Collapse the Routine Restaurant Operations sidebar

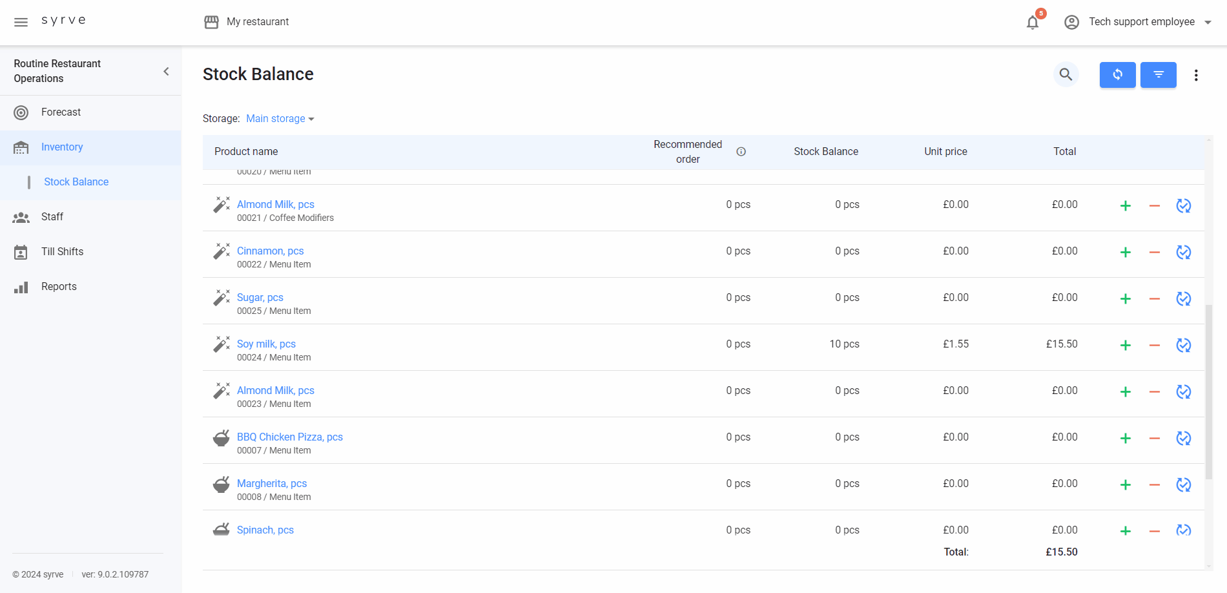pyautogui.click(x=166, y=71)
